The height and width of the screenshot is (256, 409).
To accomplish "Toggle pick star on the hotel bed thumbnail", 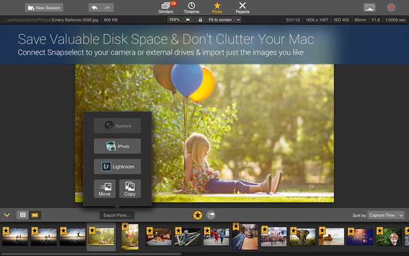I will [x=149, y=231].
